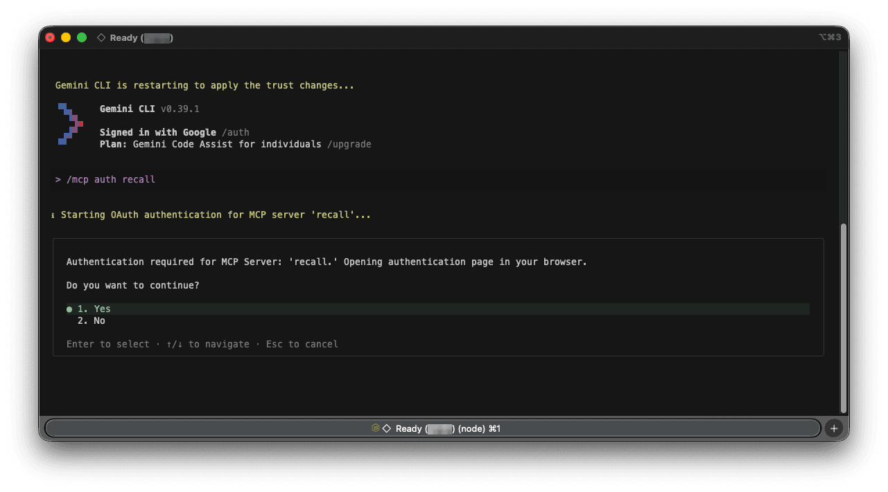The height and width of the screenshot is (492, 888).
Task: Click the diamond icon in the bottom tab
Action: pos(387,428)
